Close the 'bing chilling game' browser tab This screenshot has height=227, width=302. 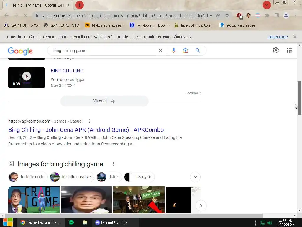pos(68,5)
